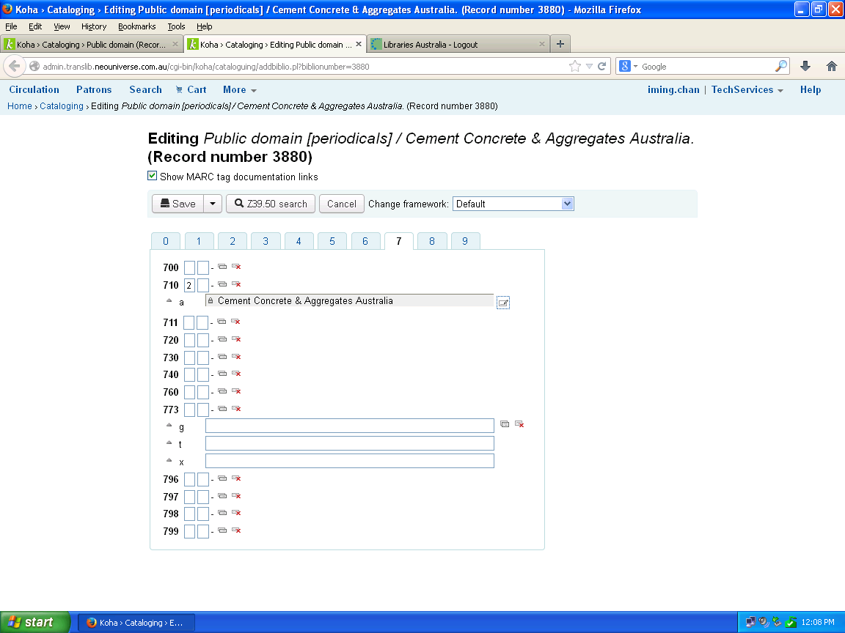Click the clone subfield icon for 773 g
Viewport: 845px width, 633px height.
[x=505, y=424]
